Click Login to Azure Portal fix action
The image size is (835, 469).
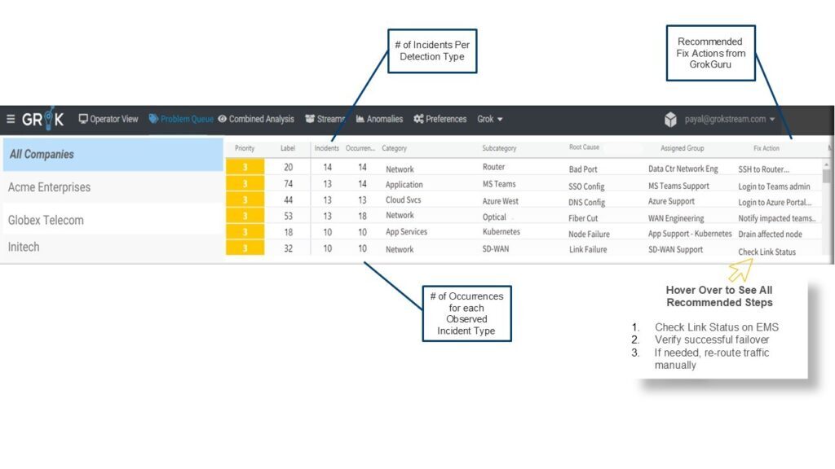click(x=775, y=202)
